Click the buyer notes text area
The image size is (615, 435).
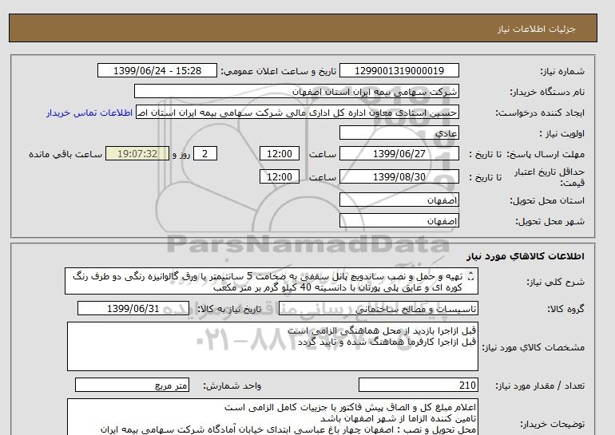pos(272,417)
